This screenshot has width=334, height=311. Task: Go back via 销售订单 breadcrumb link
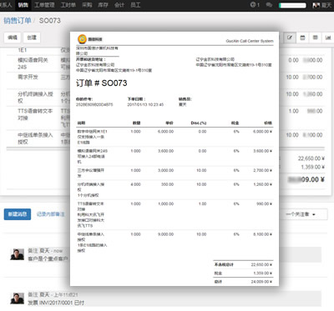(18, 21)
